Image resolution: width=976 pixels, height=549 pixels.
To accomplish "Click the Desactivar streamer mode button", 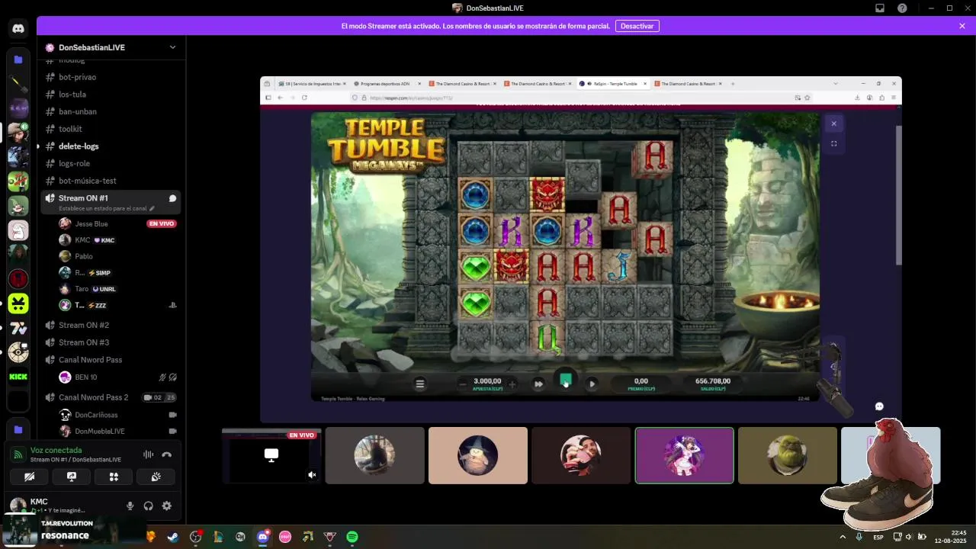I will coord(637,26).
